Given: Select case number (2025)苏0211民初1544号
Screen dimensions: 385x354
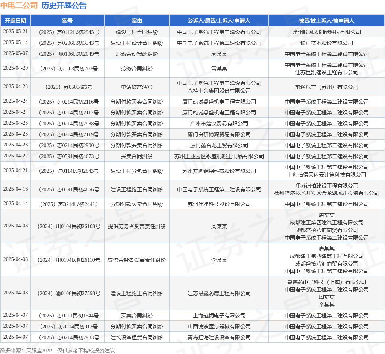Looking at the screenshot, I should [x=69, y=316].
